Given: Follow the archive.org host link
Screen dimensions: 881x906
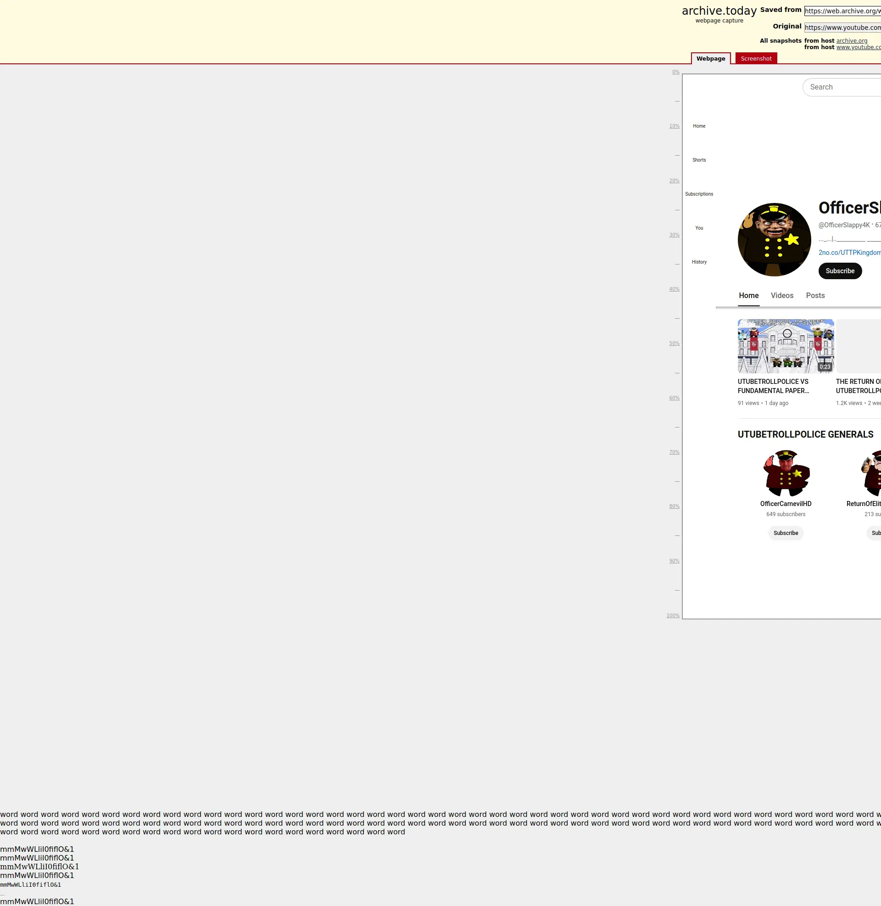Looking at the screenshot, I should click(851, 41).
